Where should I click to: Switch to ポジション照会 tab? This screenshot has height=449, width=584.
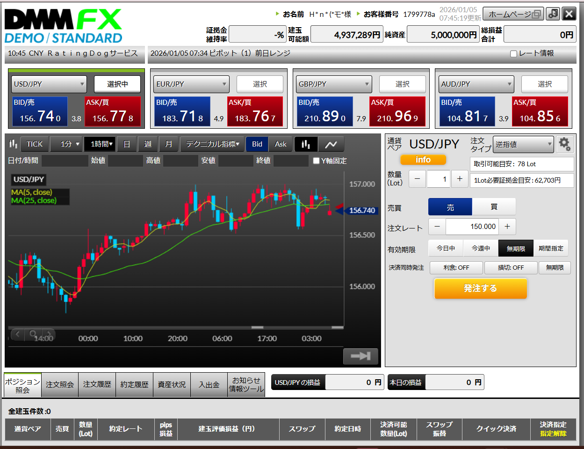22,385
